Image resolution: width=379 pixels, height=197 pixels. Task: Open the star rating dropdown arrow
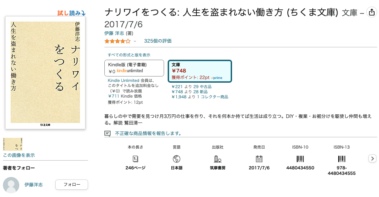(135, 41)
